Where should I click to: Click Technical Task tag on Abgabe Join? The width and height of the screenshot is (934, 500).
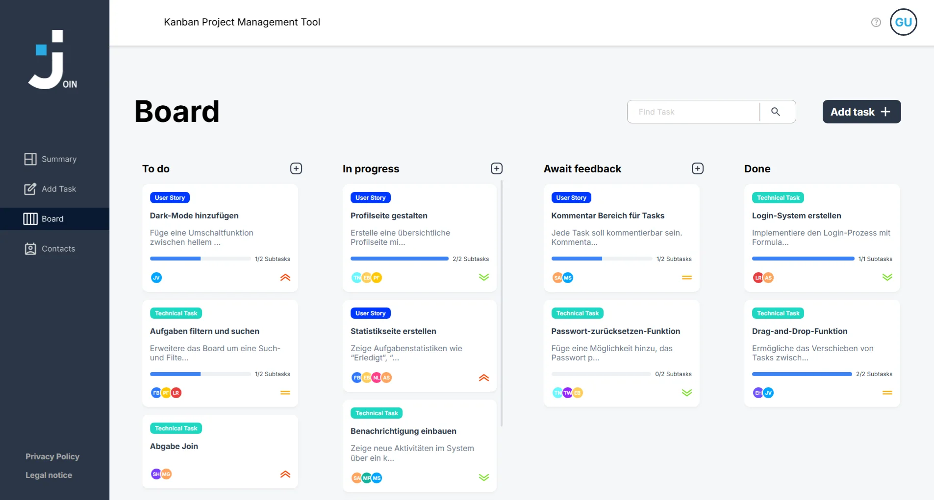click(176, 429)
